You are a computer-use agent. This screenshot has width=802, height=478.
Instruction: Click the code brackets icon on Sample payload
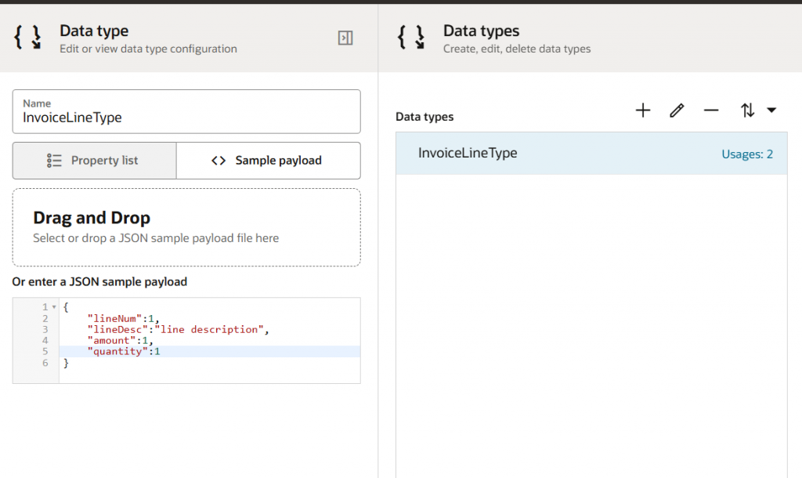[219, 161]
